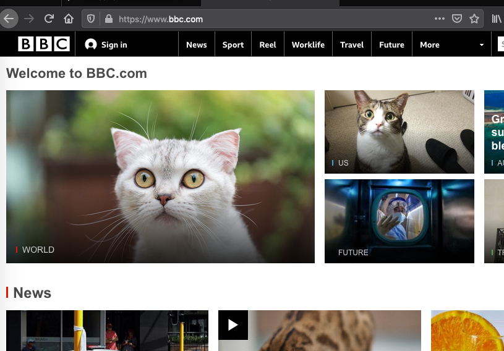Click the US category label

pyautogui.click(x=343, y=163)
